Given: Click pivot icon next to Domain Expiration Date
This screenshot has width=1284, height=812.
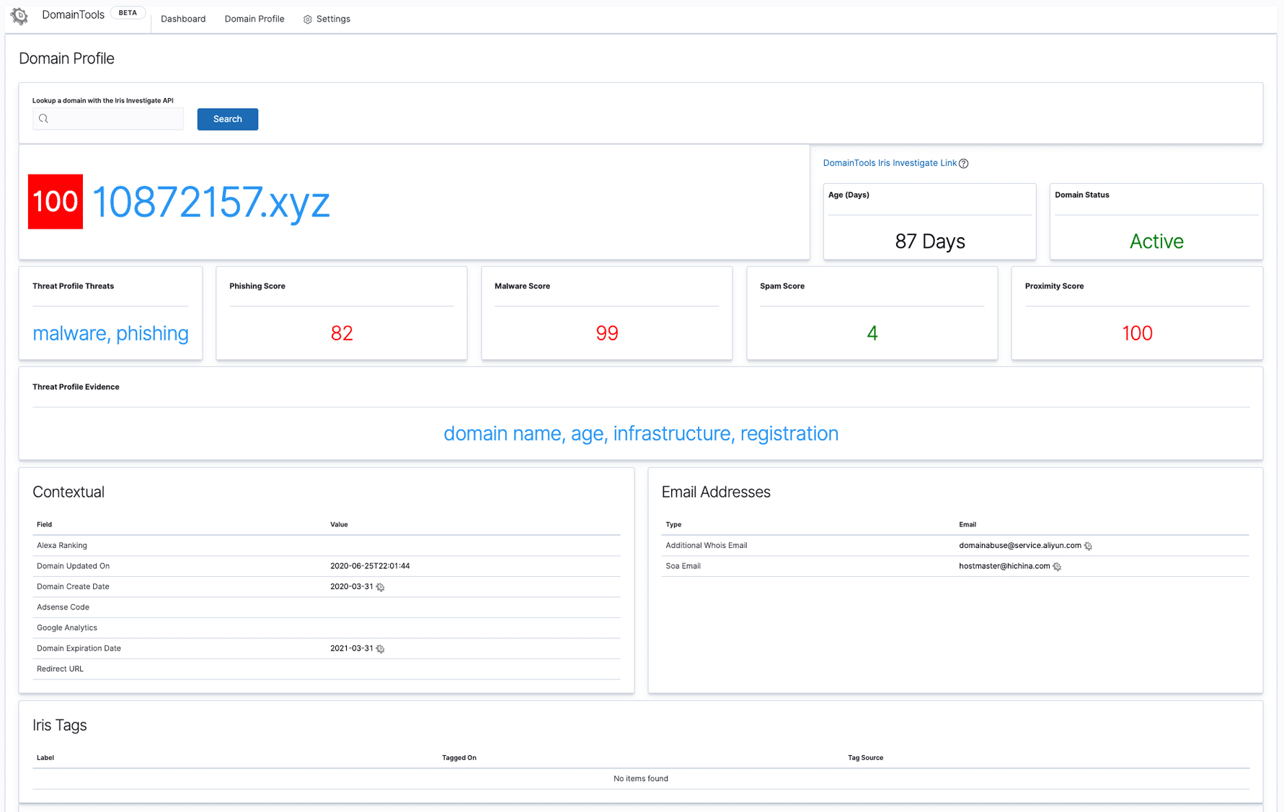Looking at the screenshot, I should coord(381,649).
